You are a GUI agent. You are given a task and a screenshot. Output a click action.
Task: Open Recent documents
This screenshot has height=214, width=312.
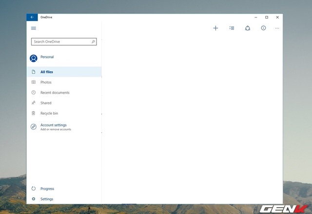(x=55, y=93)
